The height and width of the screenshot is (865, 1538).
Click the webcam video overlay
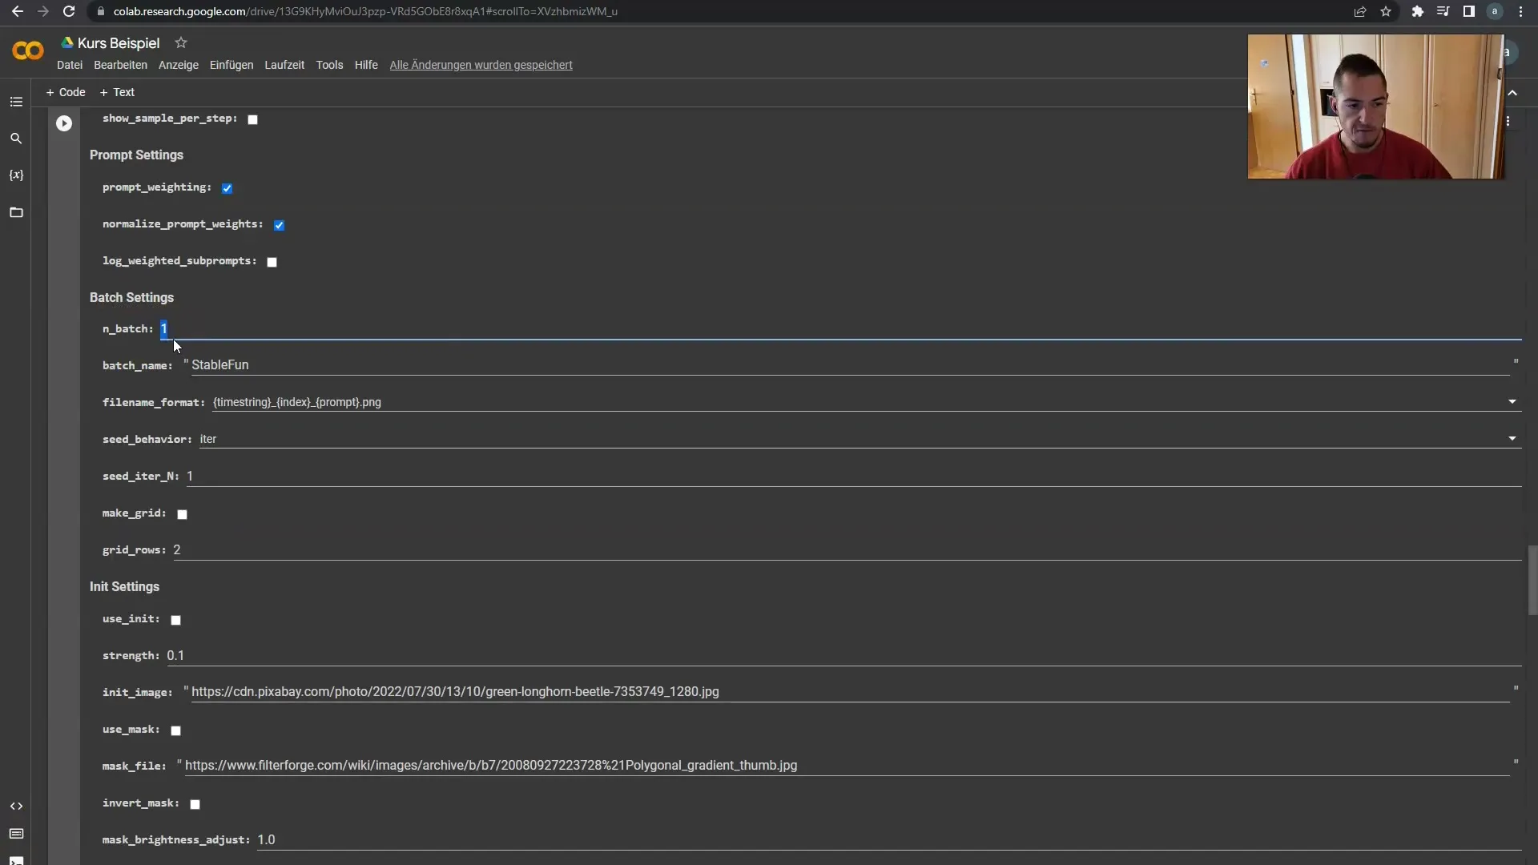point(1375,107)
